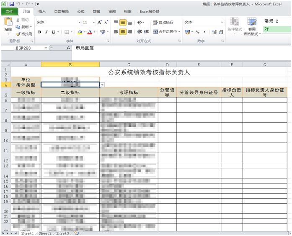Toggle bold formatting
292x236 pixels.
click(x=40, y=32)
